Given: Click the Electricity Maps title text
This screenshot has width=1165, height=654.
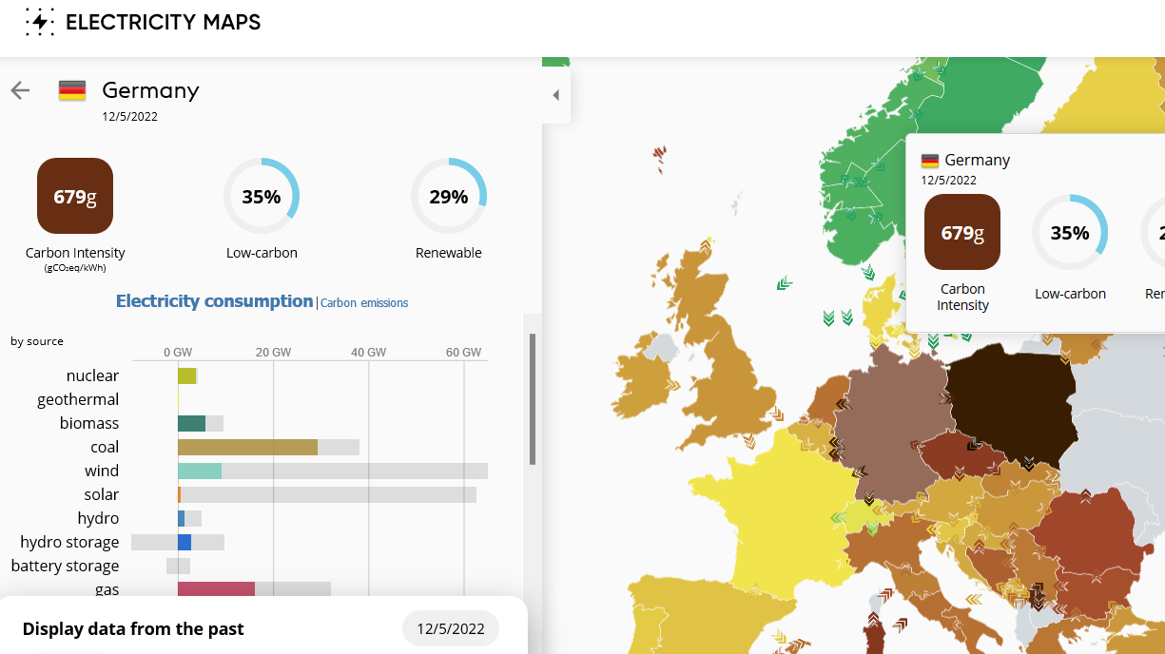Looking at the screenshot, I should click(163, 23).
